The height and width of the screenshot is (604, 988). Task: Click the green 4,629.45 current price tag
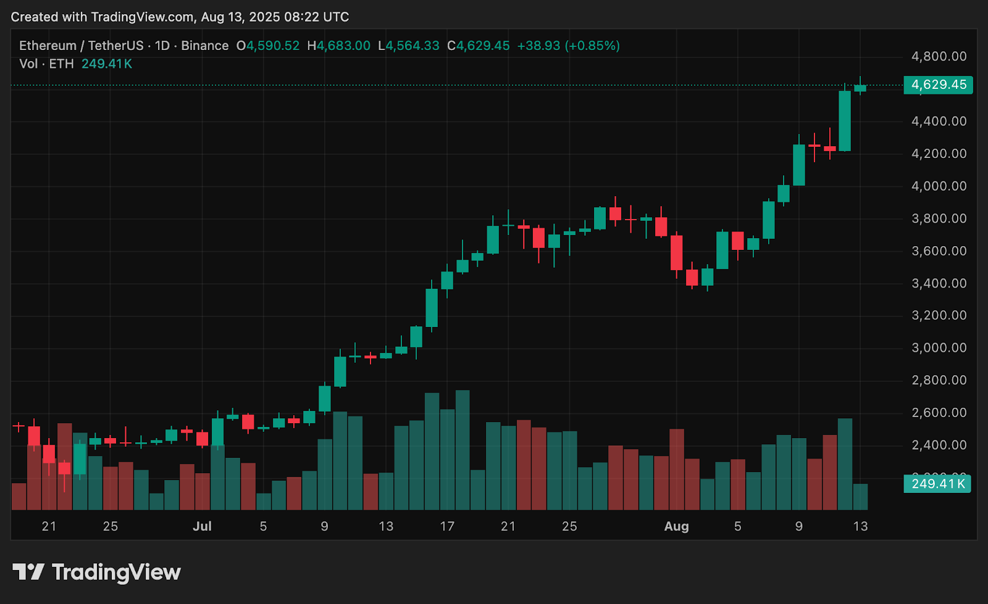[x=938, y=85]
